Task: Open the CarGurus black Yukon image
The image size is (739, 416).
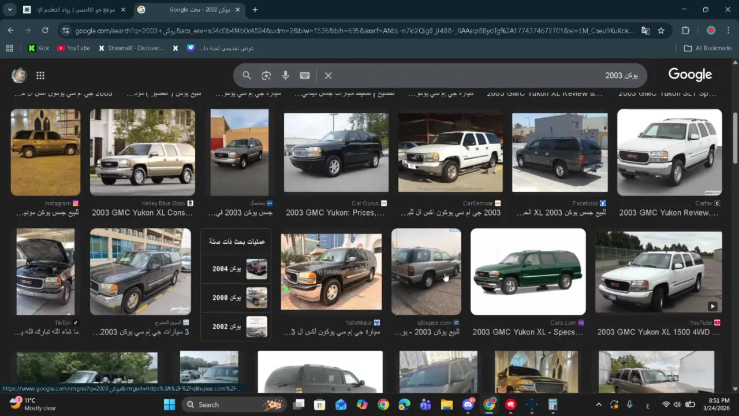Action: coord(336,153)
